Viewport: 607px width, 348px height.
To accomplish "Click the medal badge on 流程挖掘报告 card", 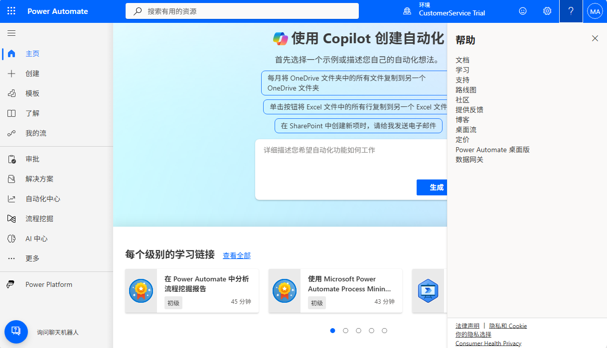I will click(141, 291).
